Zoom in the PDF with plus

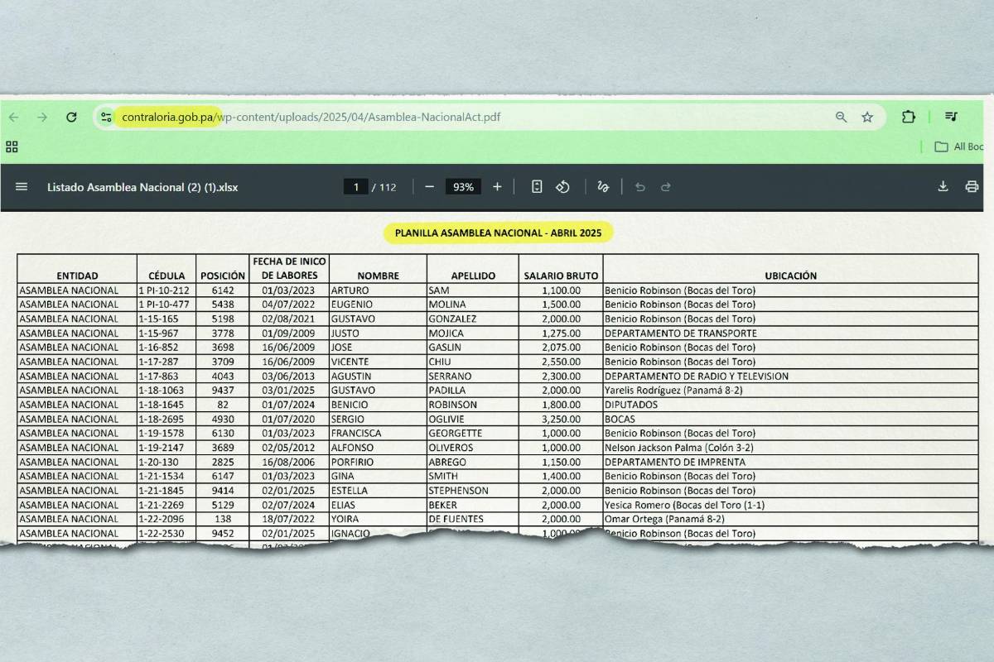coord(497,187)
